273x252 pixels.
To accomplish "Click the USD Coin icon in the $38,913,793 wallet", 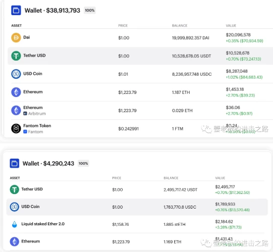I will click(x=16, y=74).
